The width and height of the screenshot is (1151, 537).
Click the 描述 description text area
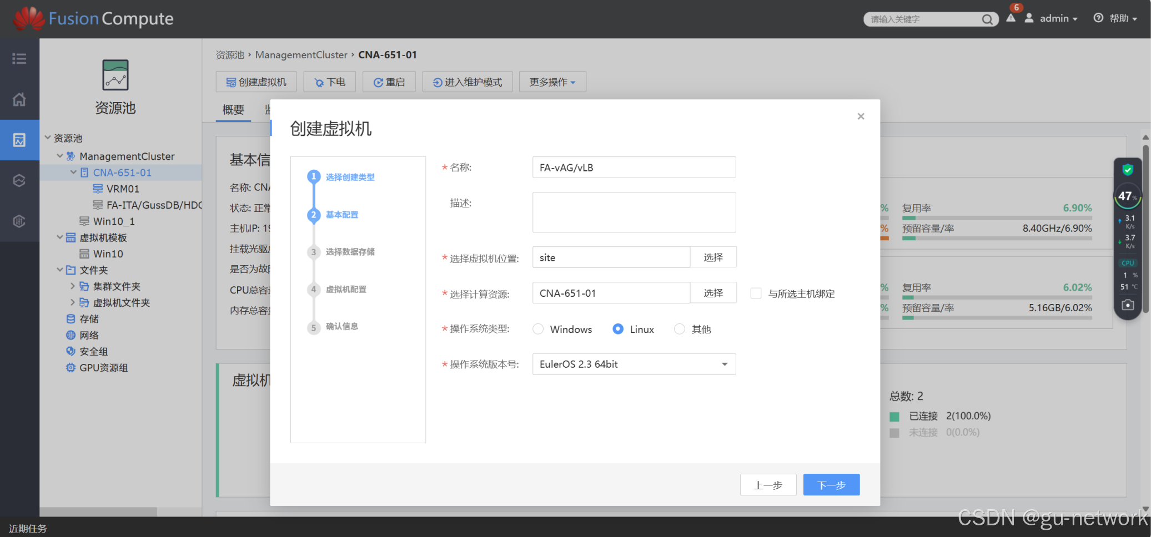634,212
